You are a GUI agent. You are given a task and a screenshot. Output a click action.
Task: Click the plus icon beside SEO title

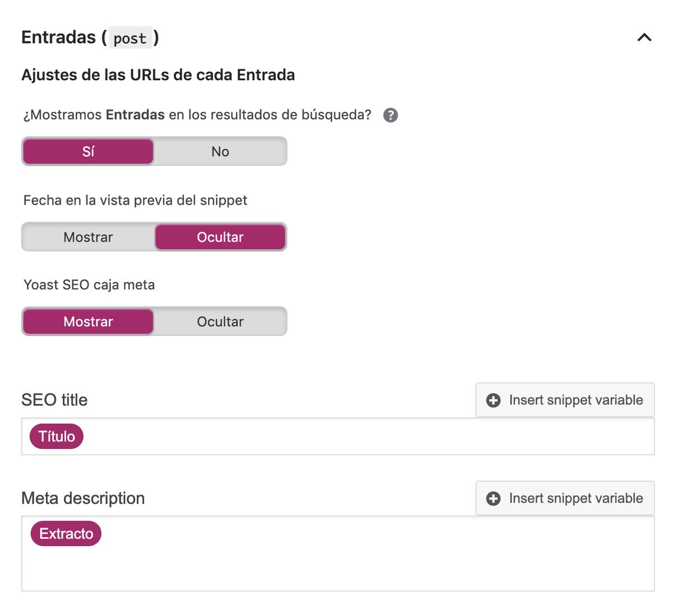click(x=494, y=400)
